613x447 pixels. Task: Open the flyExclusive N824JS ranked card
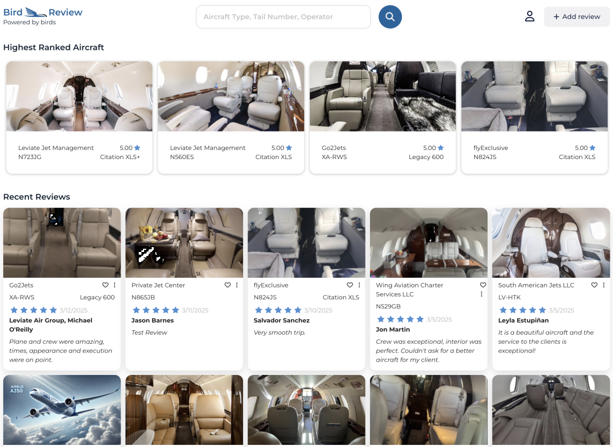(x=534, y=117)
